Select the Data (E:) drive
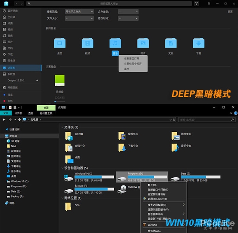The height and width of the screenshot is (233, 238). (195, 177)
